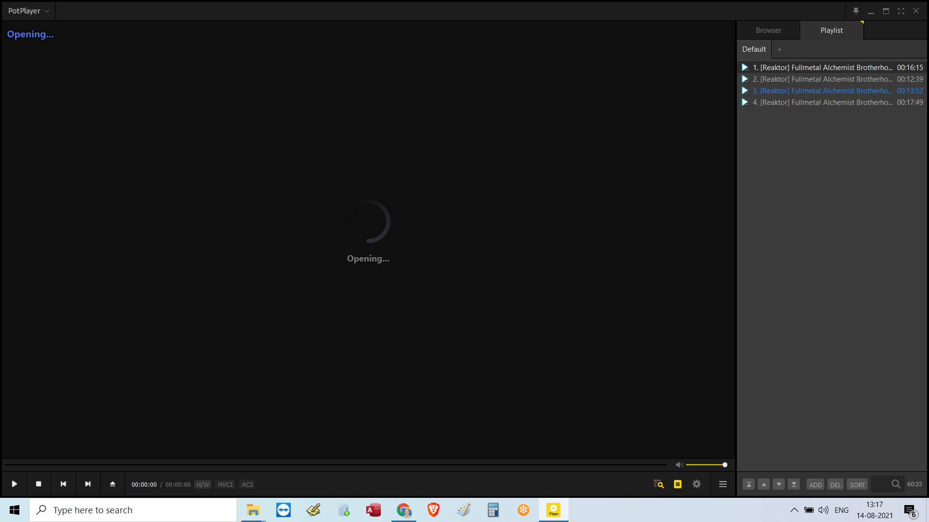Move playlist item to top

pyautogui.click(x=749, y=484)
